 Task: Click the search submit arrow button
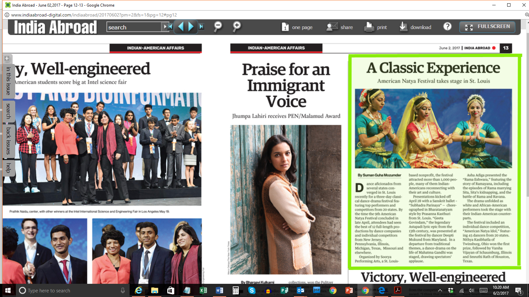click(x=165, y=27)
